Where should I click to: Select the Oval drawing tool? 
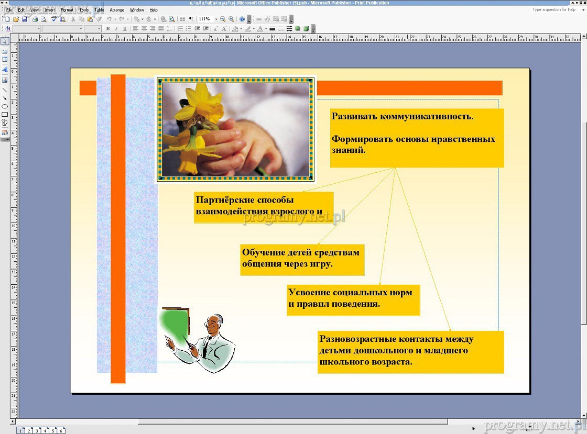5,106
